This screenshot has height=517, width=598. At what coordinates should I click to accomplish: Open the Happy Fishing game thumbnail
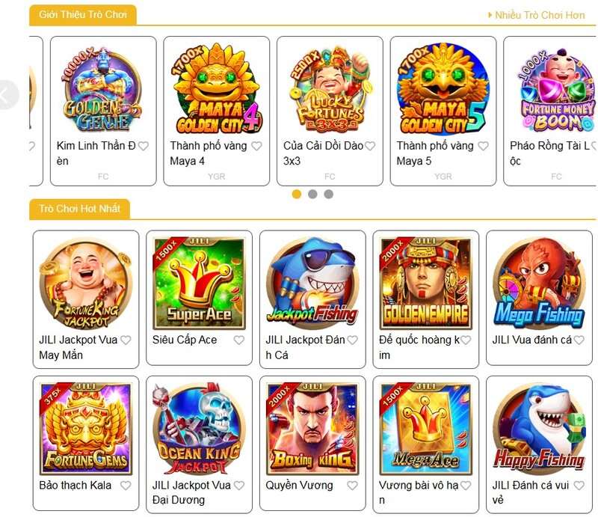pos(539,429)
